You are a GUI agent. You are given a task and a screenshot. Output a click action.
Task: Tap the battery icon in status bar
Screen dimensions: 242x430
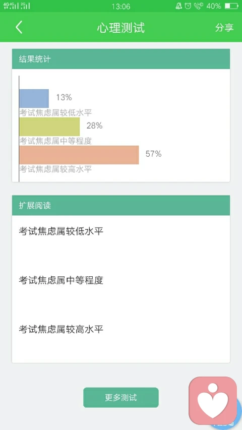click(231, 6)
